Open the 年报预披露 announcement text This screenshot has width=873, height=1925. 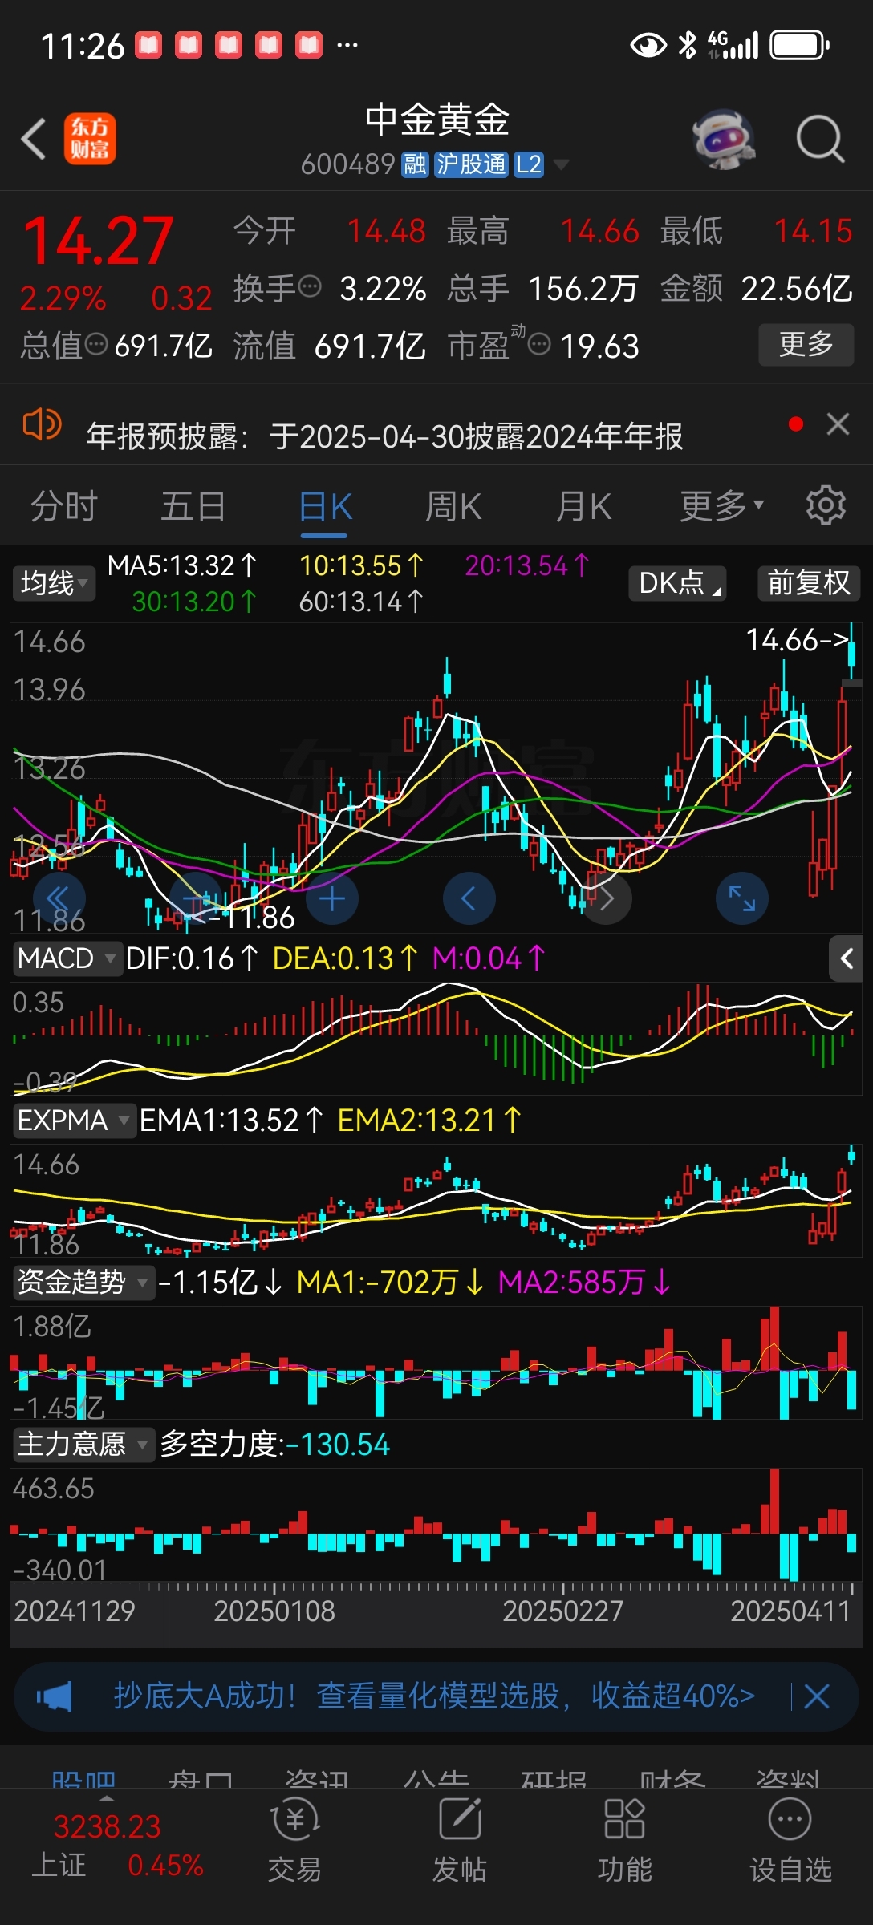click(x=384, y=436)
